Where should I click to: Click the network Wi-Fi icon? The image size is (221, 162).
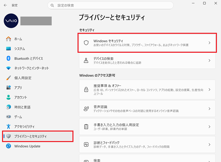[8, 68]
